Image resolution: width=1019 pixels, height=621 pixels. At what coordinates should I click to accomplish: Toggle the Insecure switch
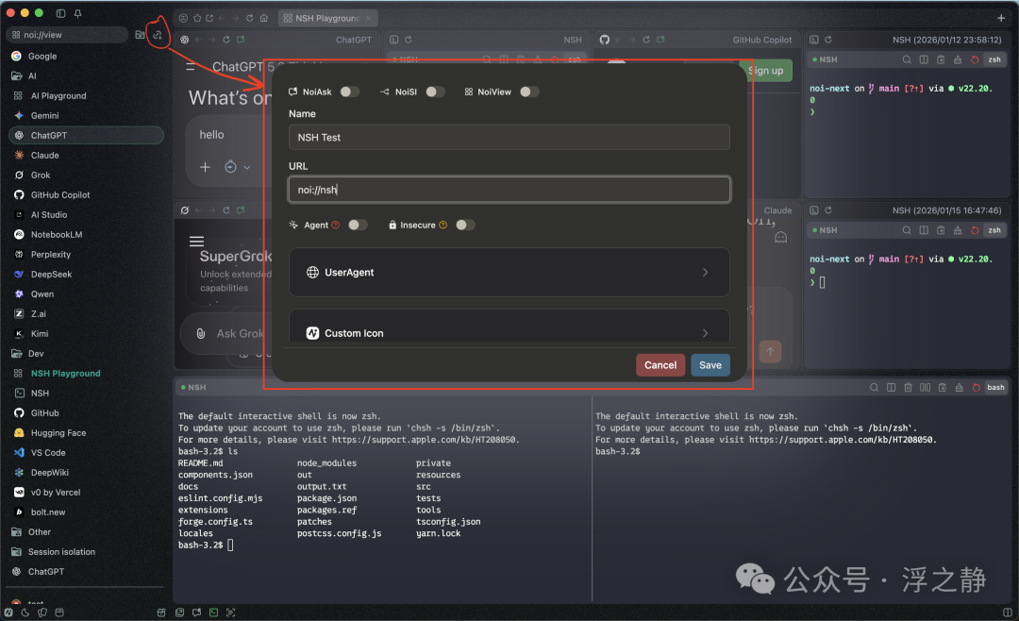coord(464,225)
